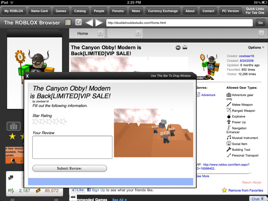Image resolution: width=268 pixels, height=201 pixels.
Task: Rate one star in Star Rating
Action: tap(36, 121)
